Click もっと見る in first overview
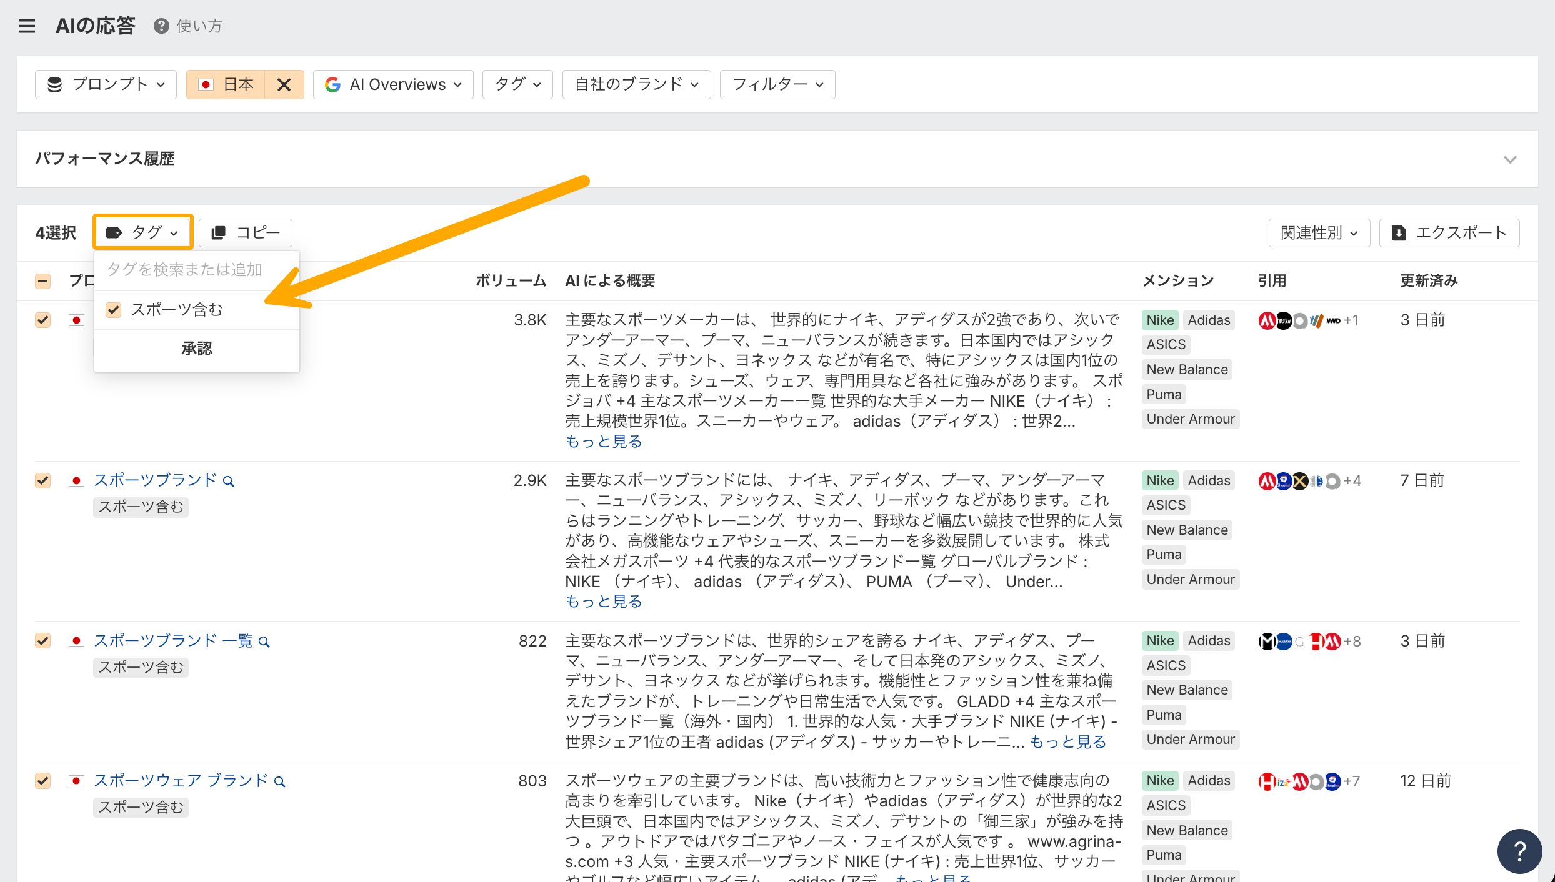Viewport: 1555px width, 882px height. [x=603, y=442]
